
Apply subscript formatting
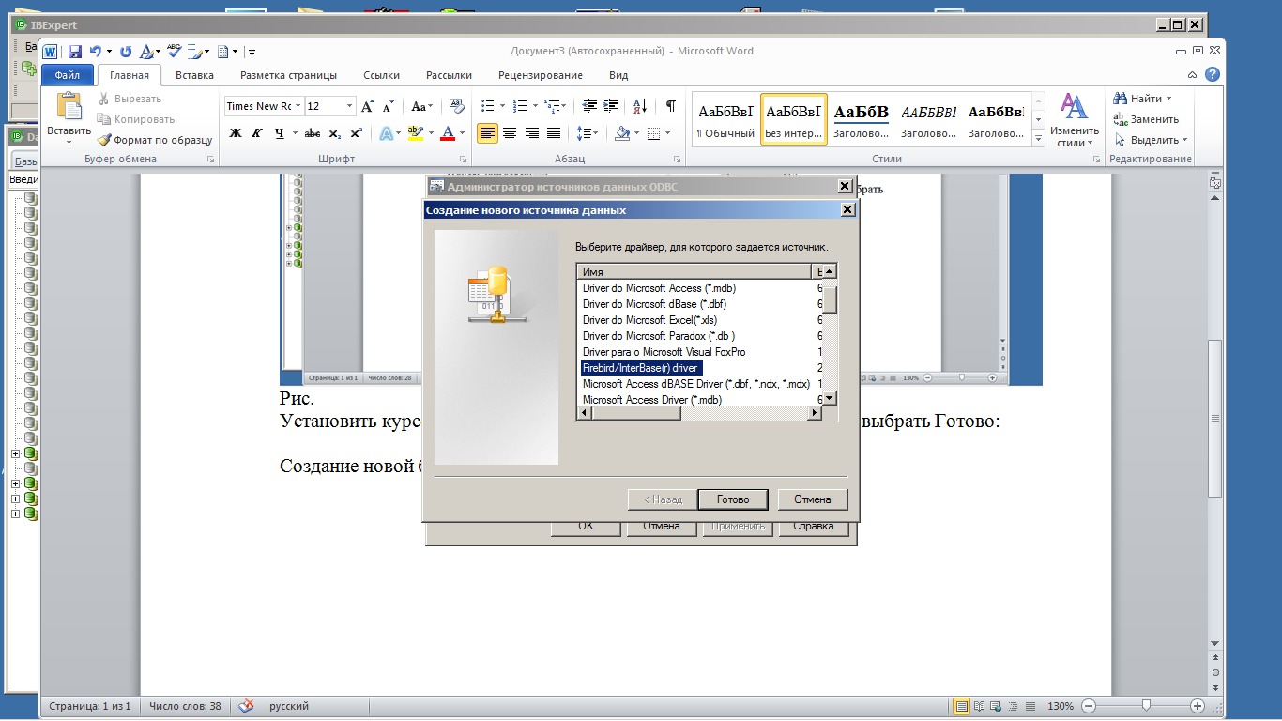coord(335,133)
